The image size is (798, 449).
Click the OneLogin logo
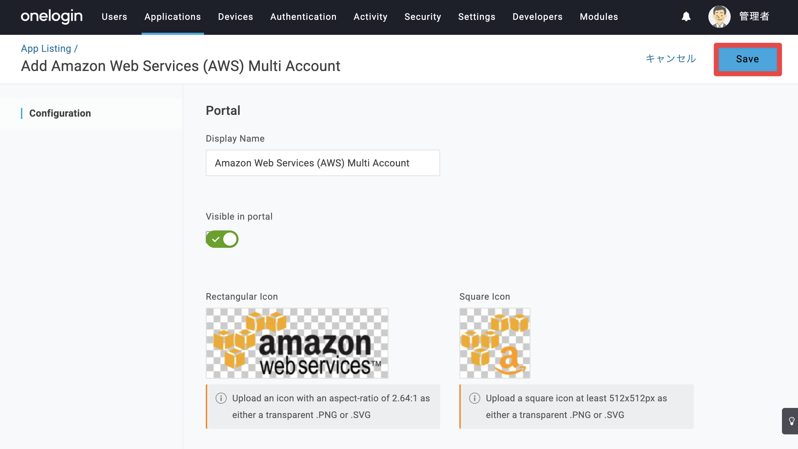coord(52,16)
